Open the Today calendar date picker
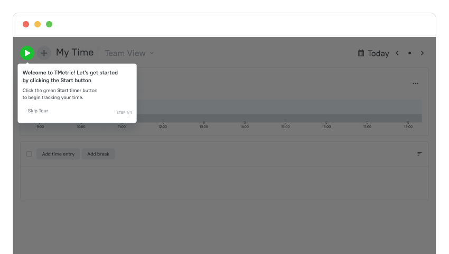The height and width of the screenshot is (254, 449). click(x=361, y=53)
